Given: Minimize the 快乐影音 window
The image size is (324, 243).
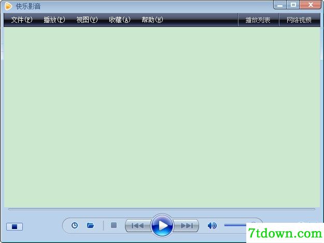Looking at the screenshot, I should click(x=280, y=5).
